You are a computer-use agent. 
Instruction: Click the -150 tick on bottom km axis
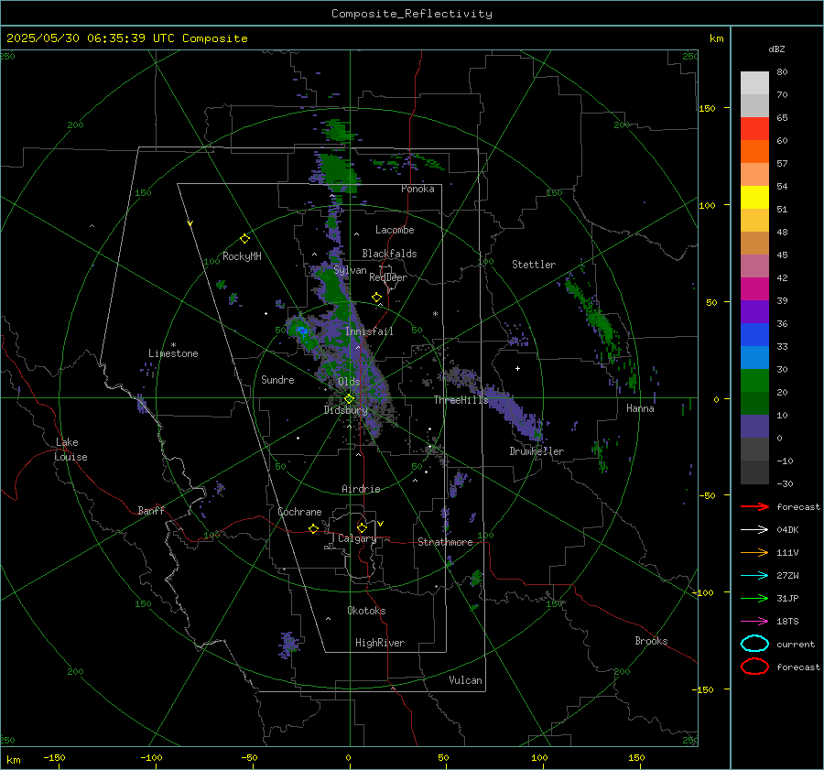(x=55, y=757)
